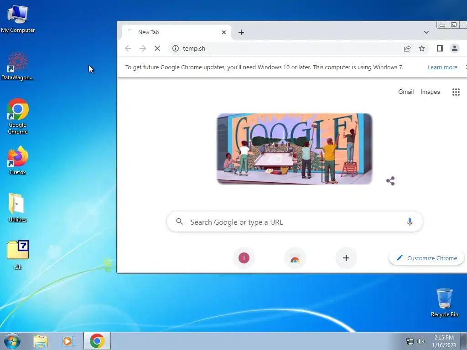Launch Windows Media Player from taskbar
467x350 pixels.
(x=68, y=341)
